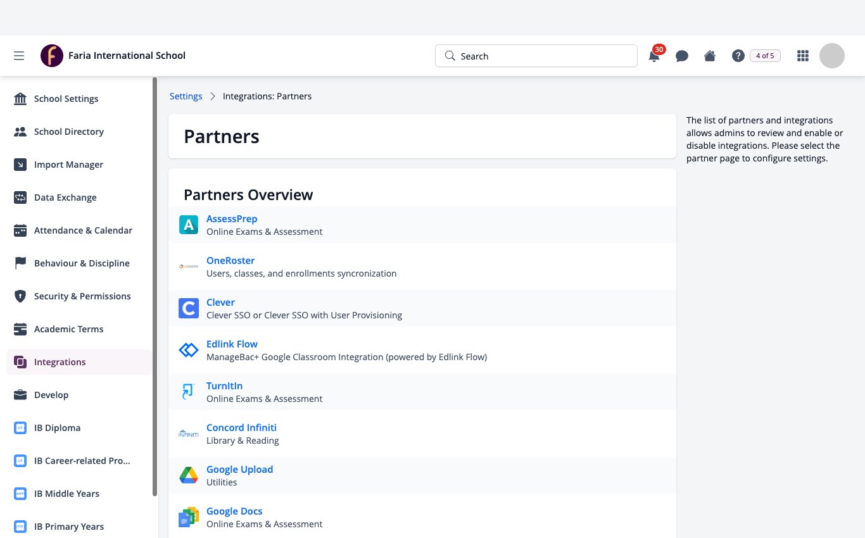
Task: Open the TurnItIn partner link
Action: (224, 385)
